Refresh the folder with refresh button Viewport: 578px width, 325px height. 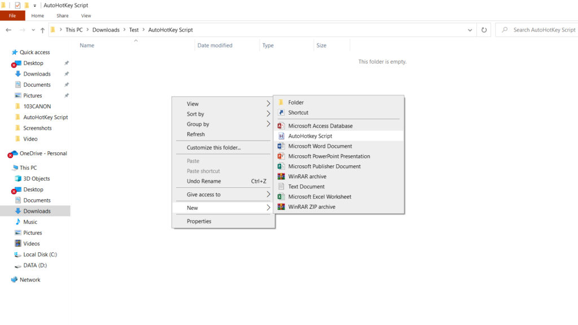[x=484, y=30]
